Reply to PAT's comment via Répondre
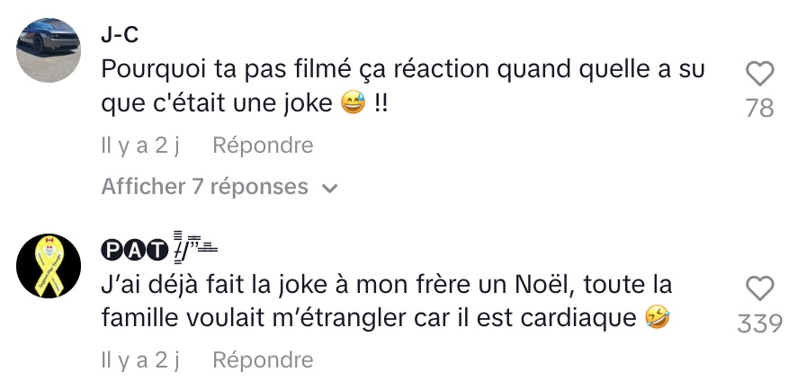The width and height of the screenshot is (797, 381). click(263, 360)
